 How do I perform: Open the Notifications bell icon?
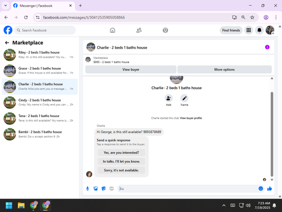[x=259, y=30]
